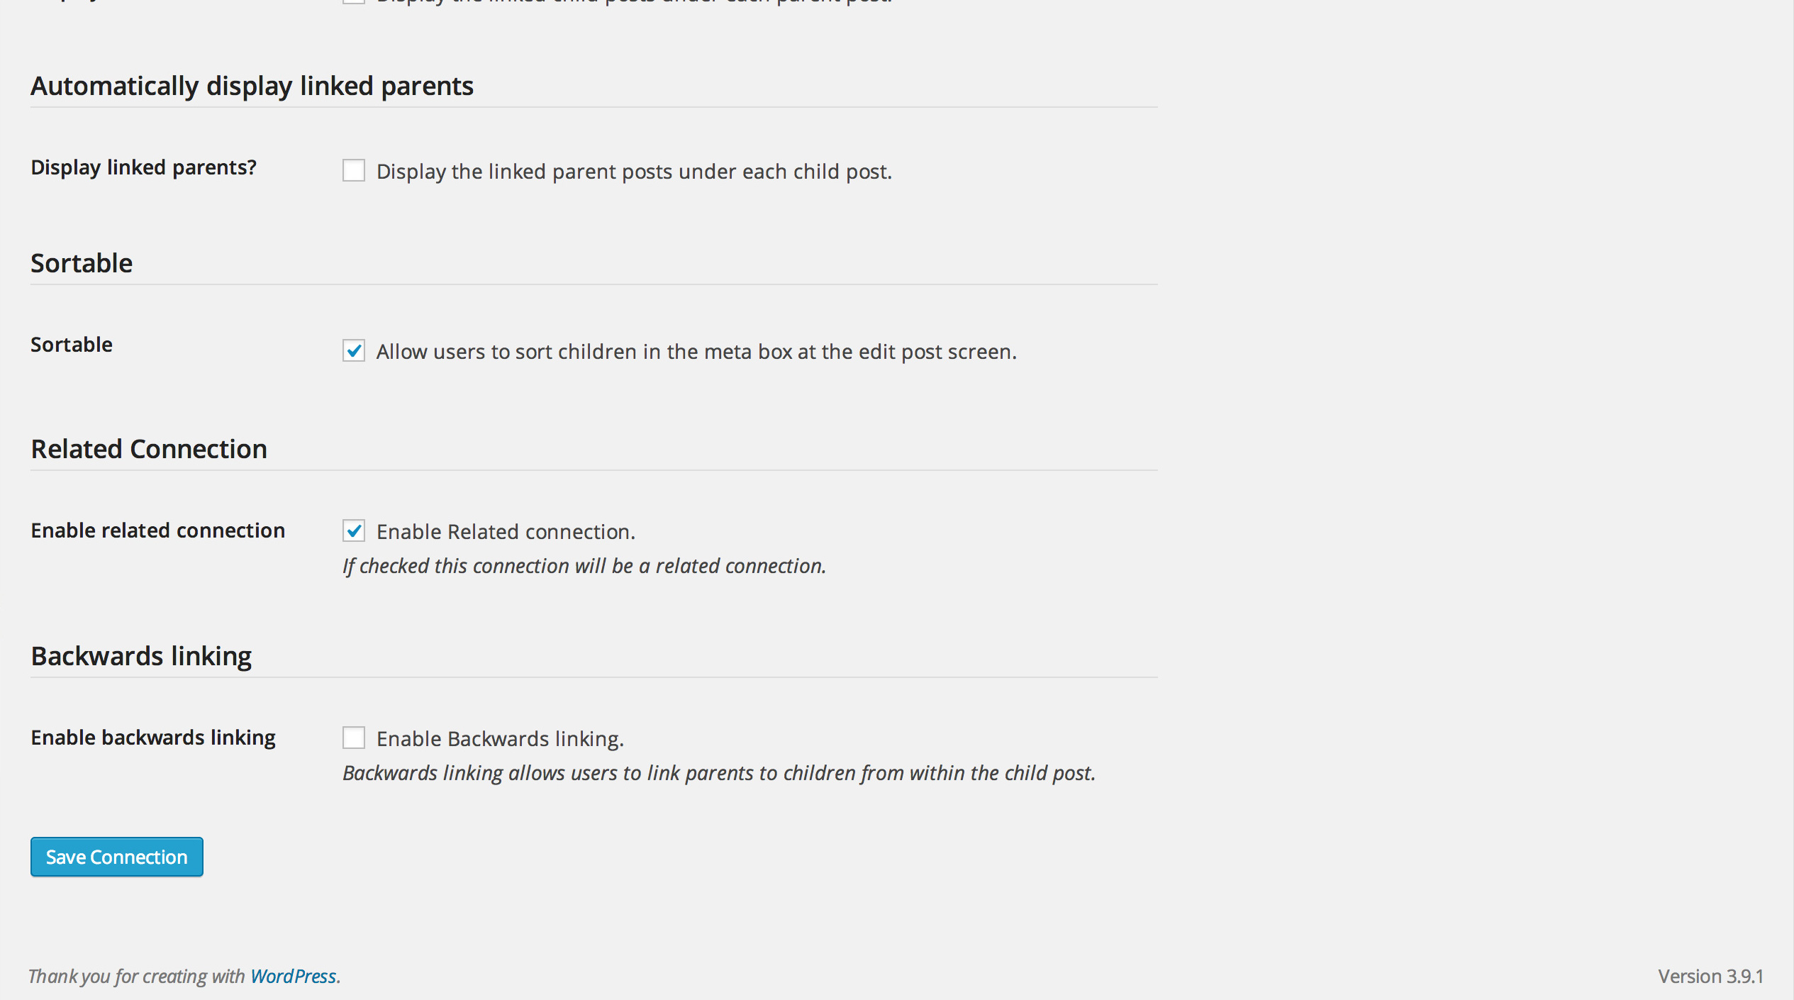Click the 'Enable Related connection.' checkbox label text
Screen dimensions: 1794x1000
(x=506, y=532)
